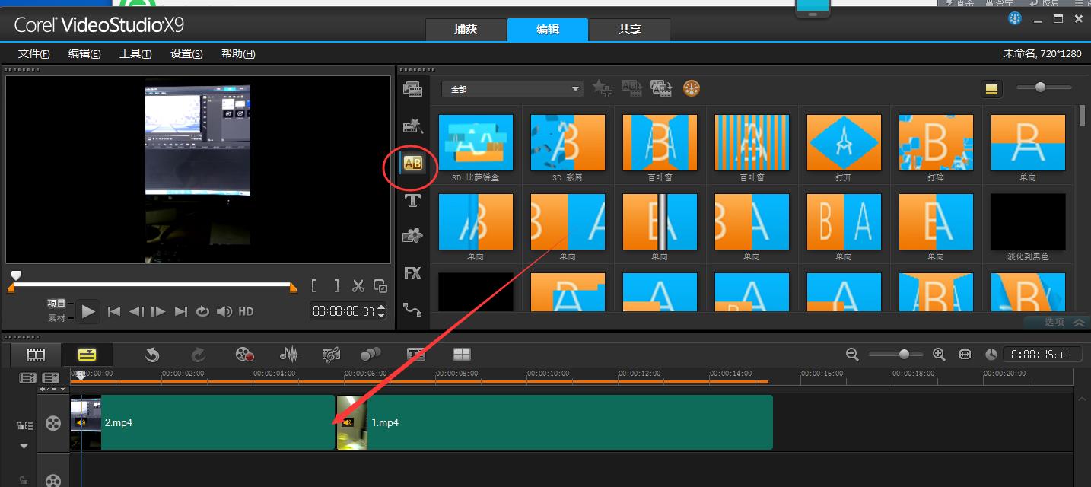Open the multi-view grid icon
Viewport: 1091px width, 487px height.
462,354
